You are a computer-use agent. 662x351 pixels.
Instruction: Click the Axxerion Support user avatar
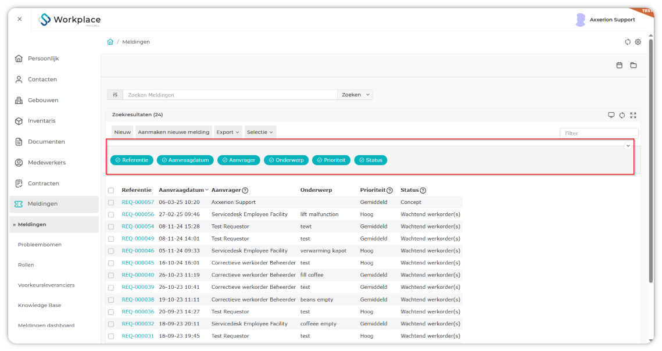tap(581, 20)
